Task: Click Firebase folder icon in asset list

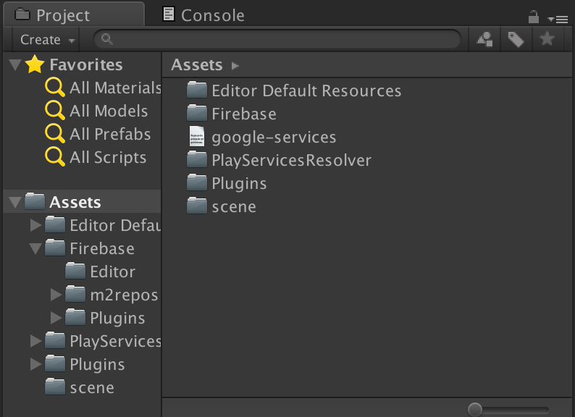Action: 197,113
